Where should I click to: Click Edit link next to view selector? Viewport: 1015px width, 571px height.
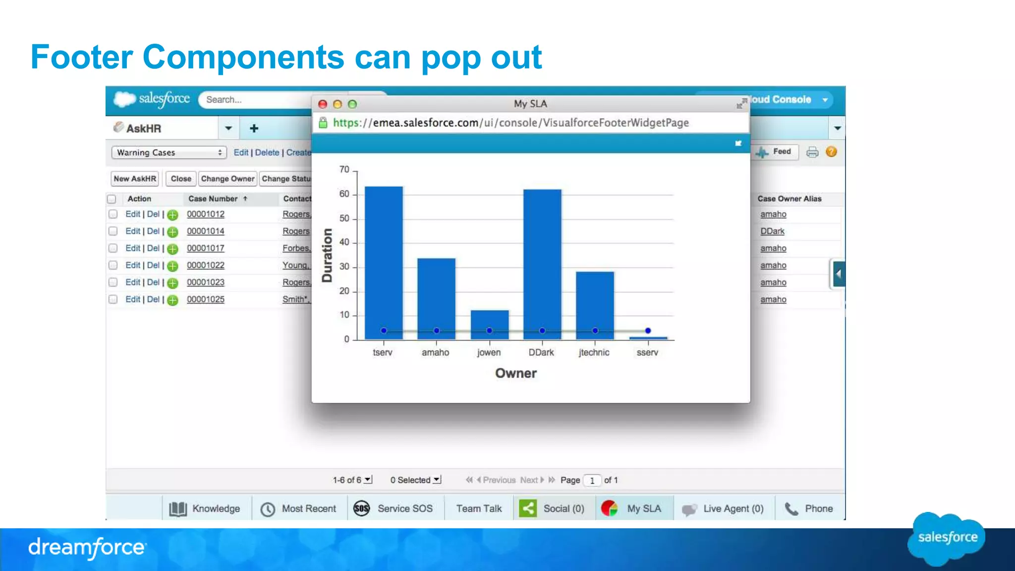click(x=241, y=153)
